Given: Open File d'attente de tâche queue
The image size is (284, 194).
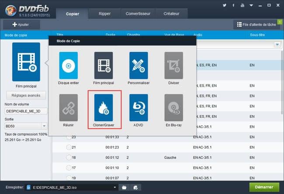Looking at the screenshot, I should pyautogui.click(x=256, y=24).
